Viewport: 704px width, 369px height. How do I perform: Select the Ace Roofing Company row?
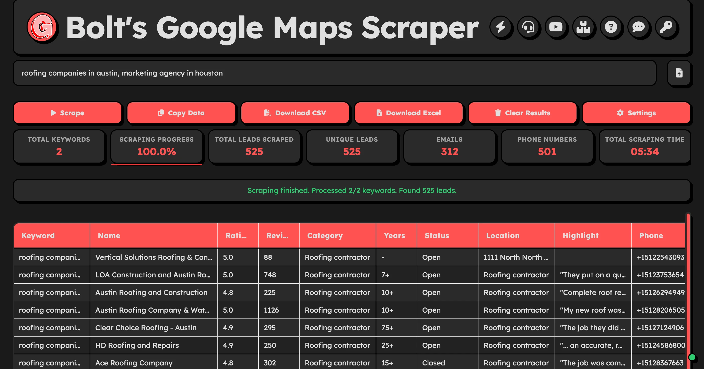tap(134, 362)
